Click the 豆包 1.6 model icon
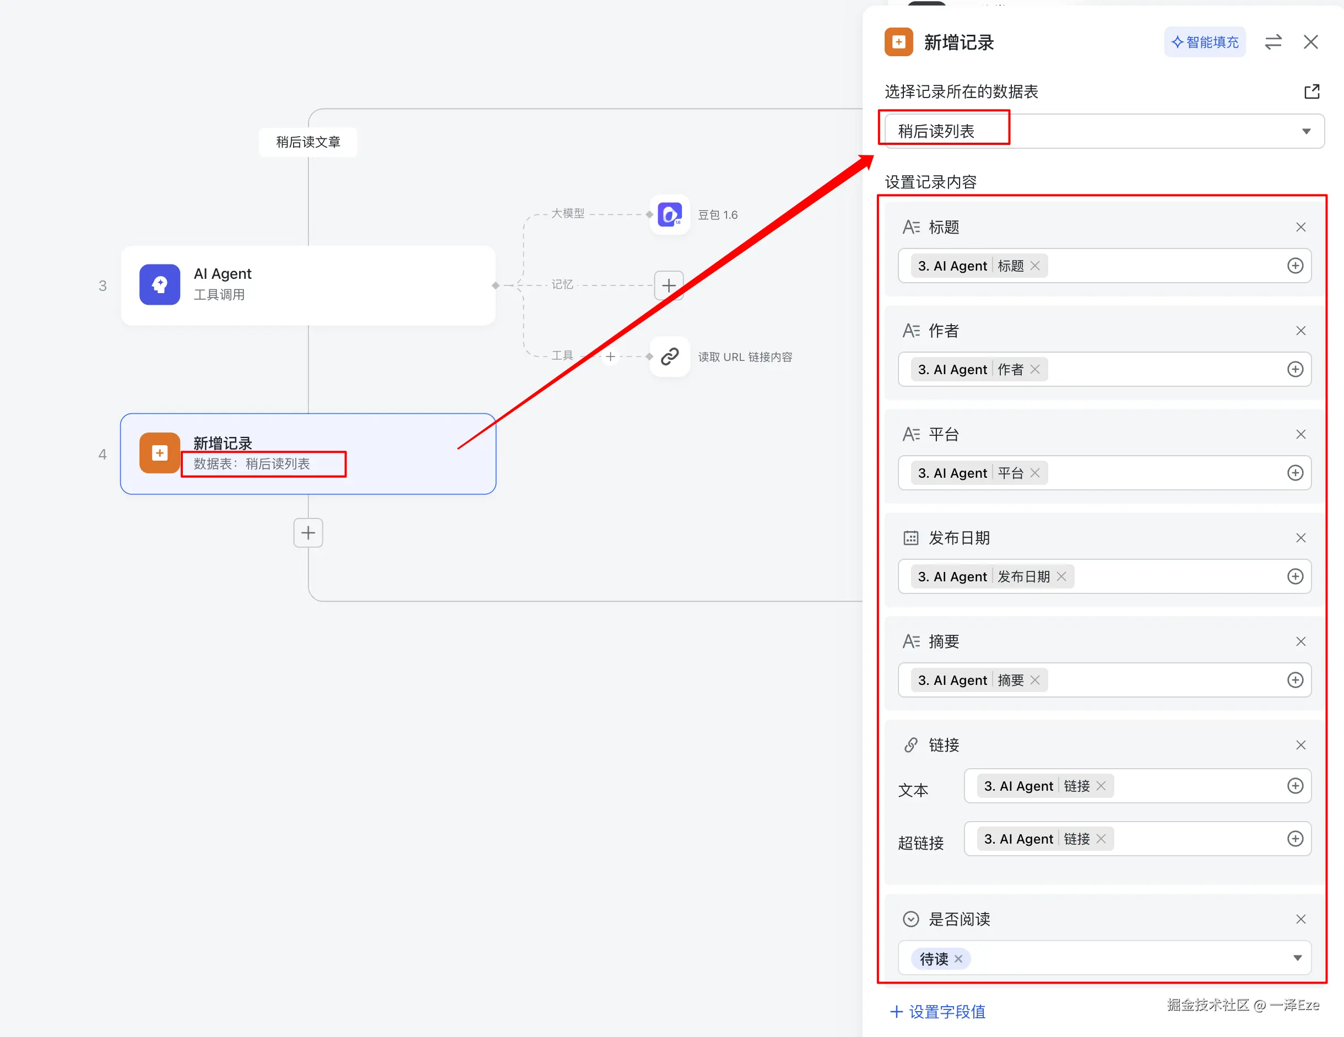Image resolution: width=1344 pixels, height=1037 pixels. (x=670, y=215)
